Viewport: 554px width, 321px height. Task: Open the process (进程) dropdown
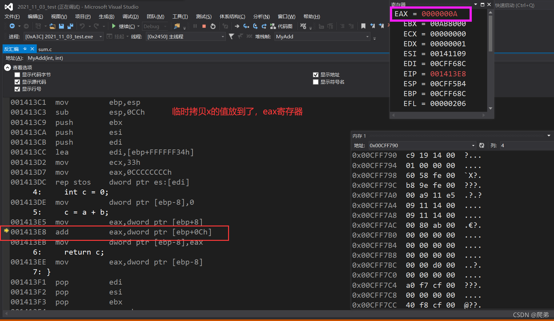[100, 37]
